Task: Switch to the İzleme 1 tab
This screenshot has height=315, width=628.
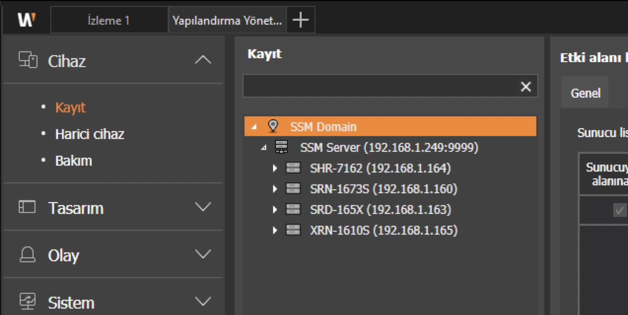Action: coord(109,20)
